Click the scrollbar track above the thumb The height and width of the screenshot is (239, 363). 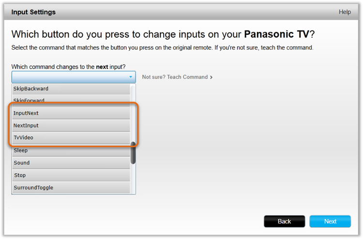tap(133, 113)
